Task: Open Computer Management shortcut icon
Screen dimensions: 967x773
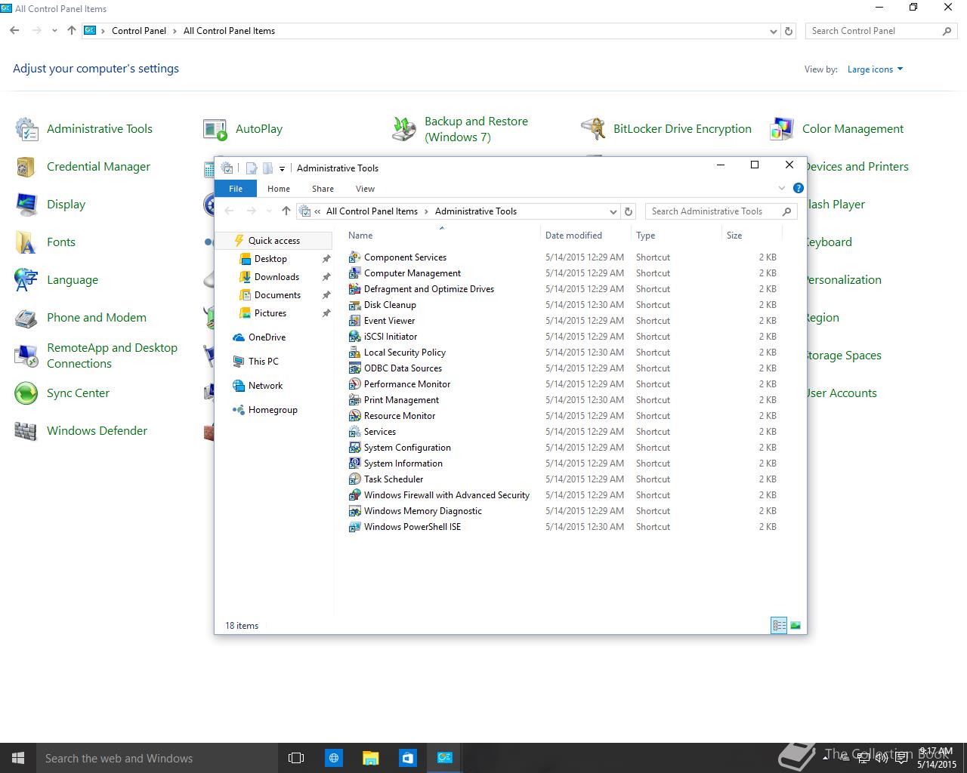Action: (354, 273)
